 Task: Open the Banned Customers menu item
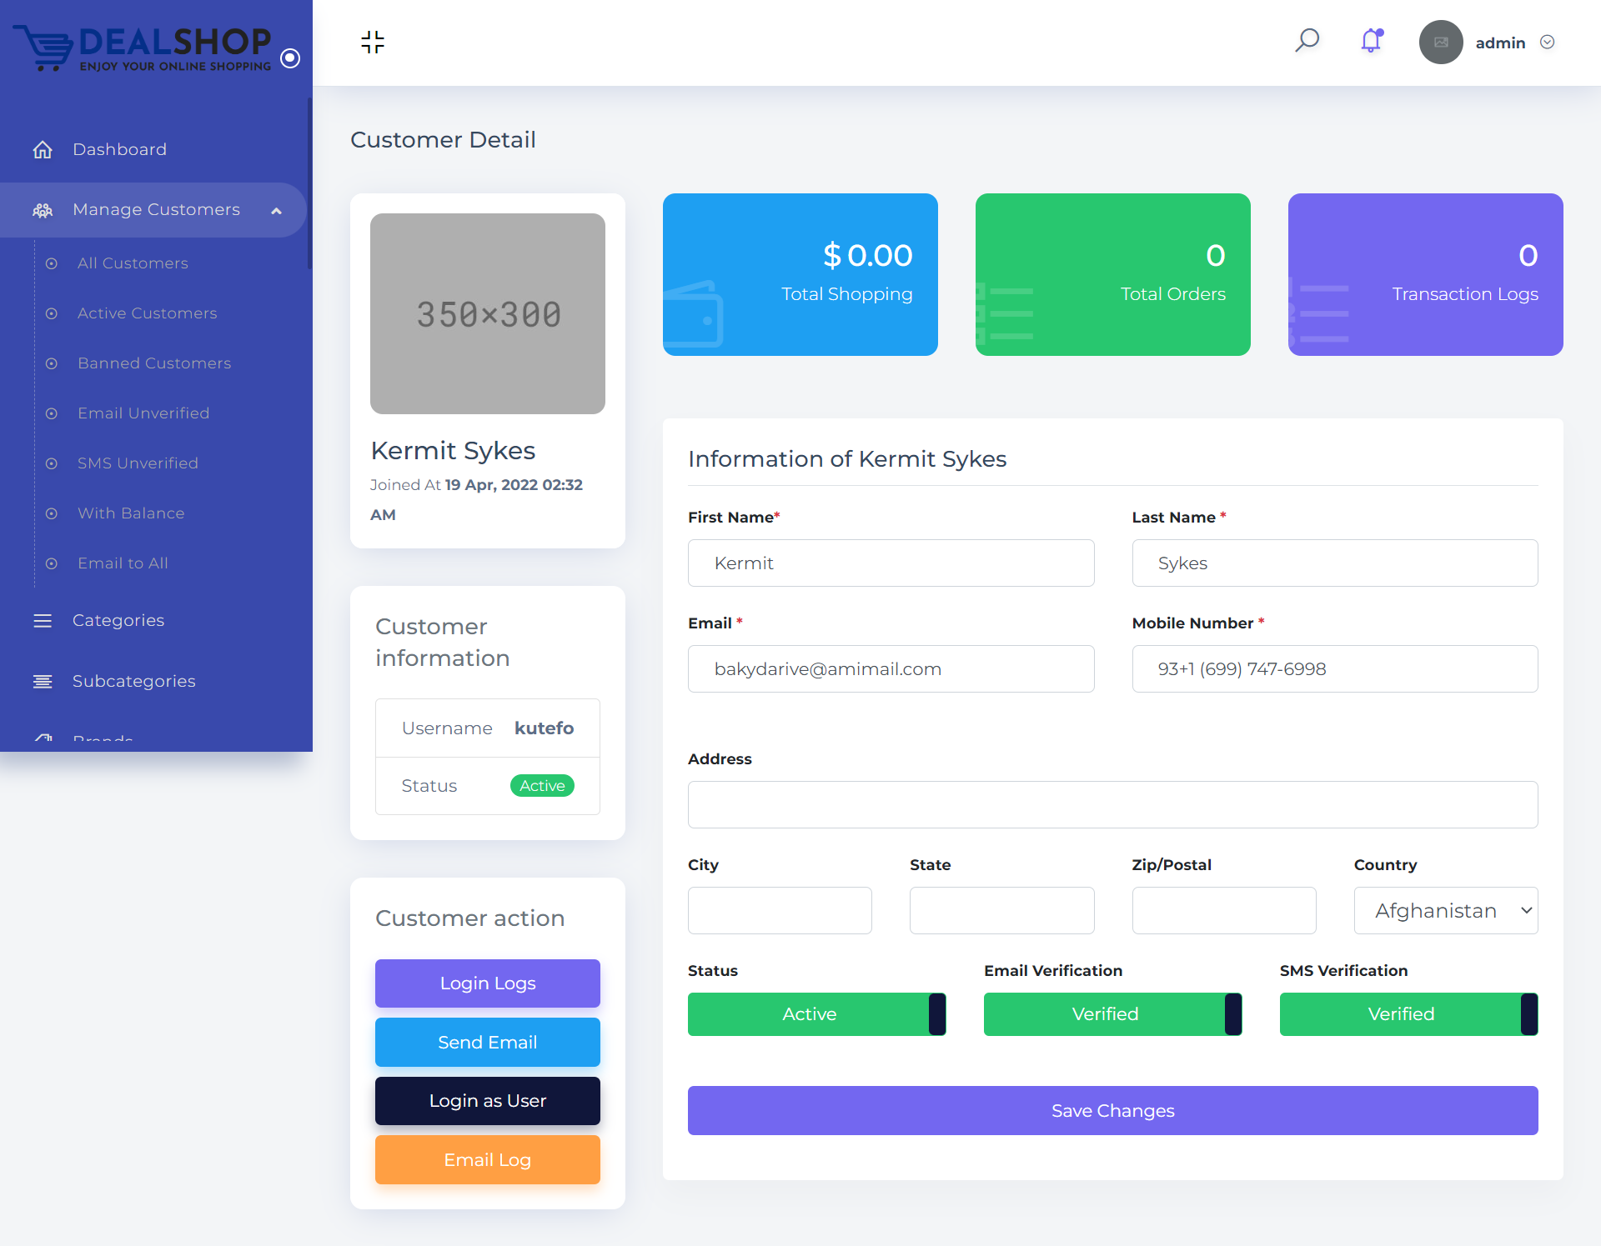coord(154,363)
